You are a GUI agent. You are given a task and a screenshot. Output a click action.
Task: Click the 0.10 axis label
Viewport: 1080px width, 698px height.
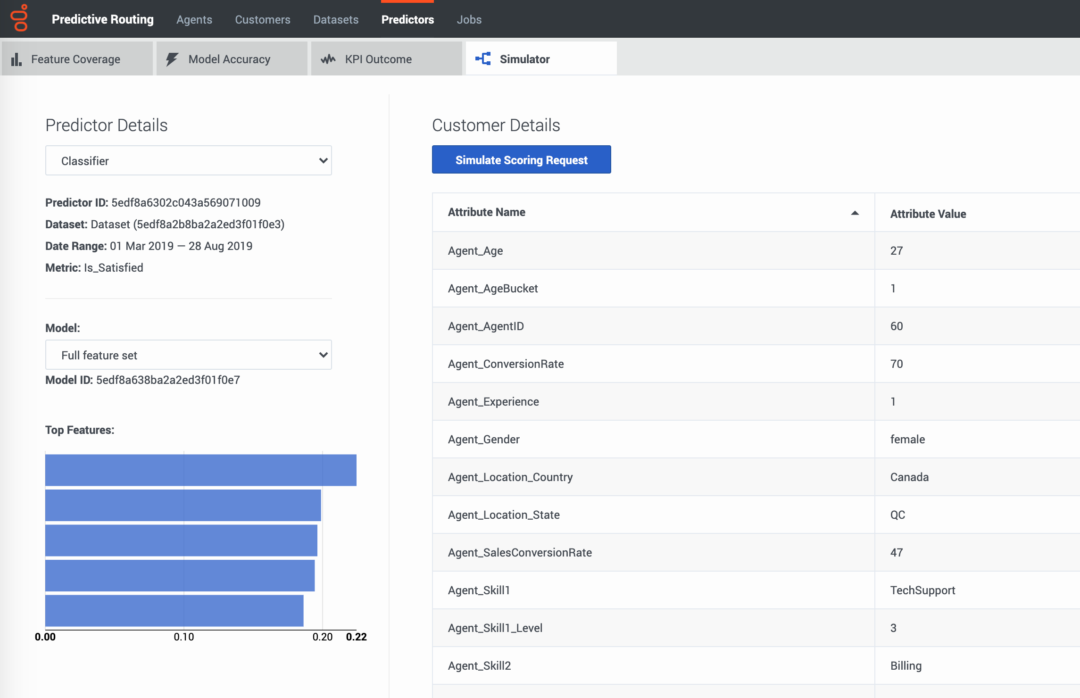pos(184,637)
